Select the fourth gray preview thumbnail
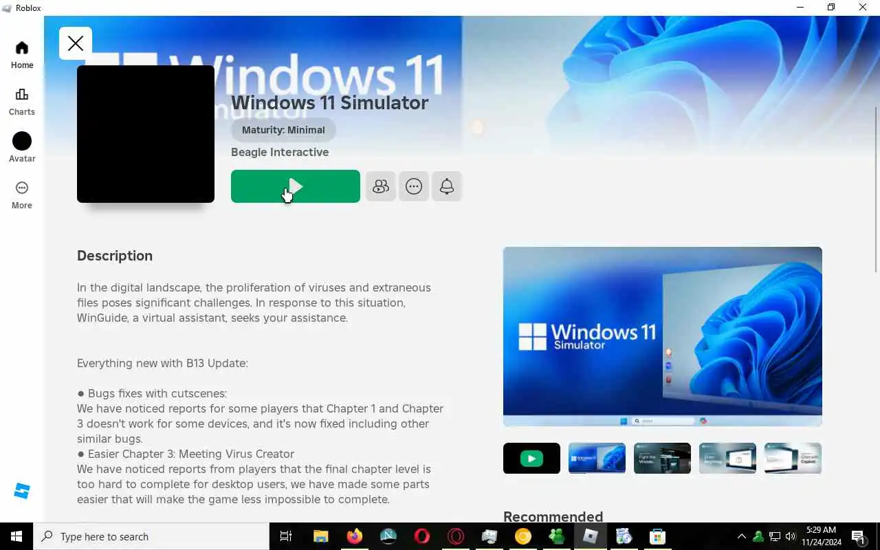Screen dimensions: 880x550 point(727,459)
